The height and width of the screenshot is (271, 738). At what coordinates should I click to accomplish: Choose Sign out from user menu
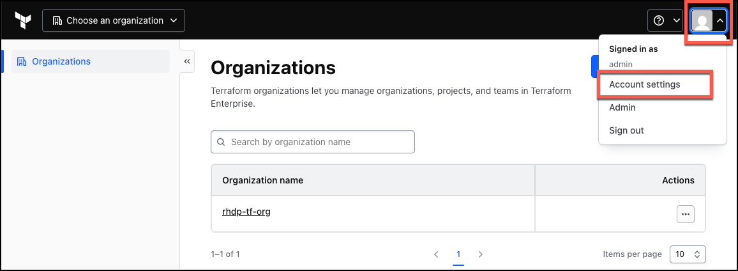click(626, 130)
